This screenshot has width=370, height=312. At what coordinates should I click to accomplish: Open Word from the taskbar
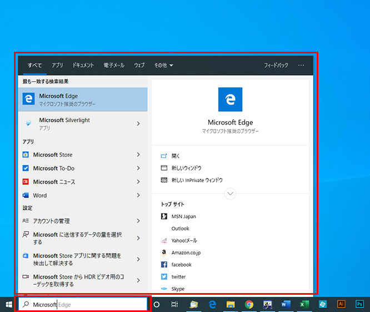point(286,304)
